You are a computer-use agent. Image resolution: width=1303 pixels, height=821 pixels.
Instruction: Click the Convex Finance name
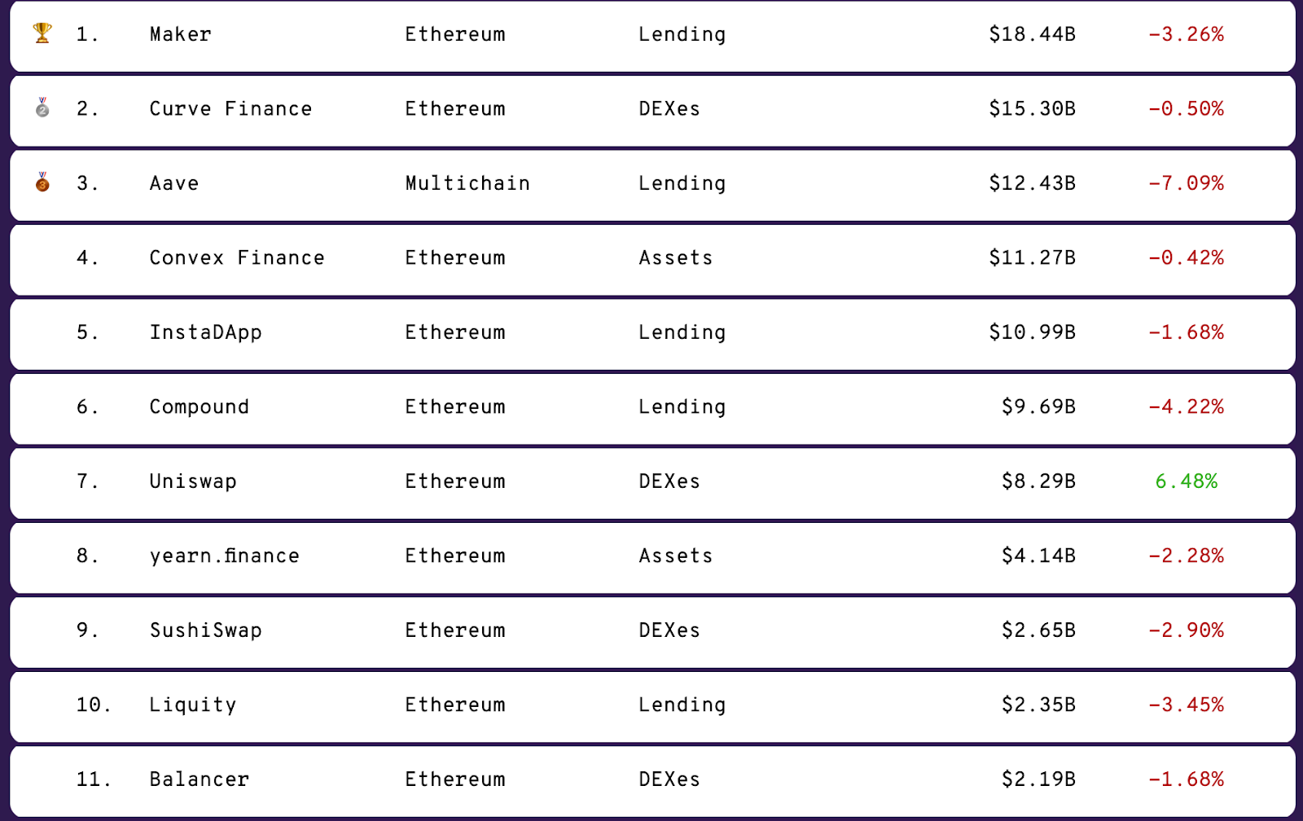pyautogui.click(x=237, y=257)
